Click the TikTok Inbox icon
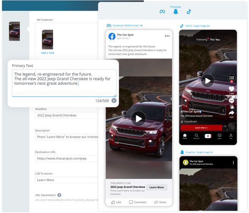The image size is (249, 213). (x=219, y=136)
